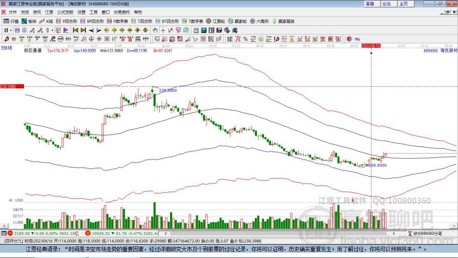The image size is (458, 258).
Task: Step forward with the right black arrow
Action: coord(99,30)
